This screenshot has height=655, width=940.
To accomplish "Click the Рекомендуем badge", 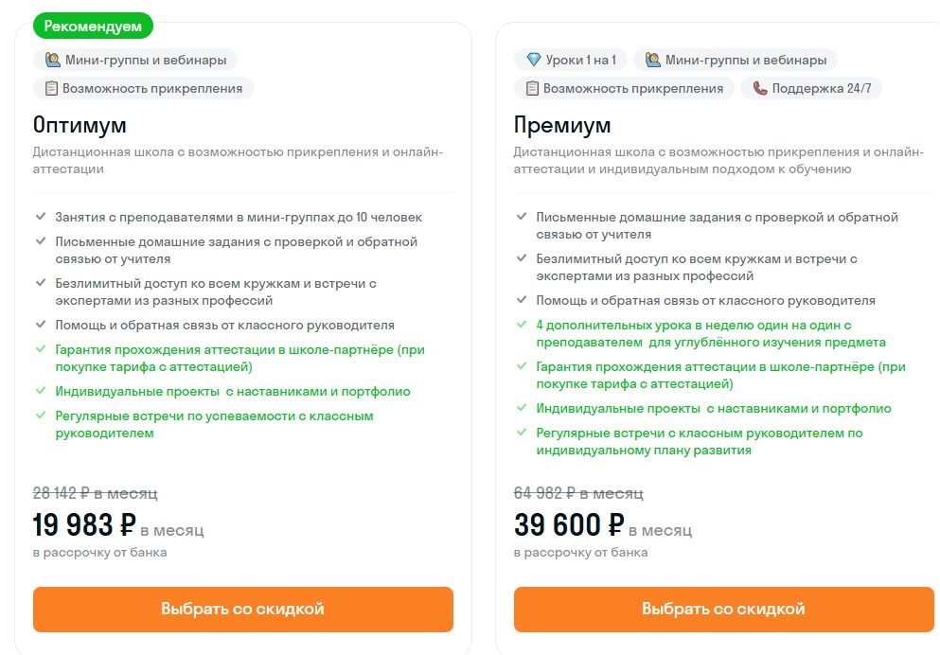I will point(94,26).
